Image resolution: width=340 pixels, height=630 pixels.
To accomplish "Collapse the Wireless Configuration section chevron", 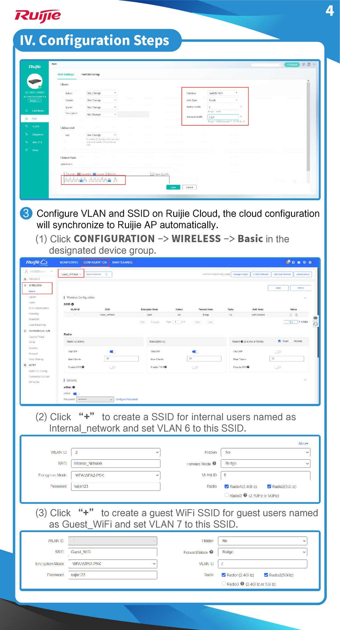I will coord(305,298).
